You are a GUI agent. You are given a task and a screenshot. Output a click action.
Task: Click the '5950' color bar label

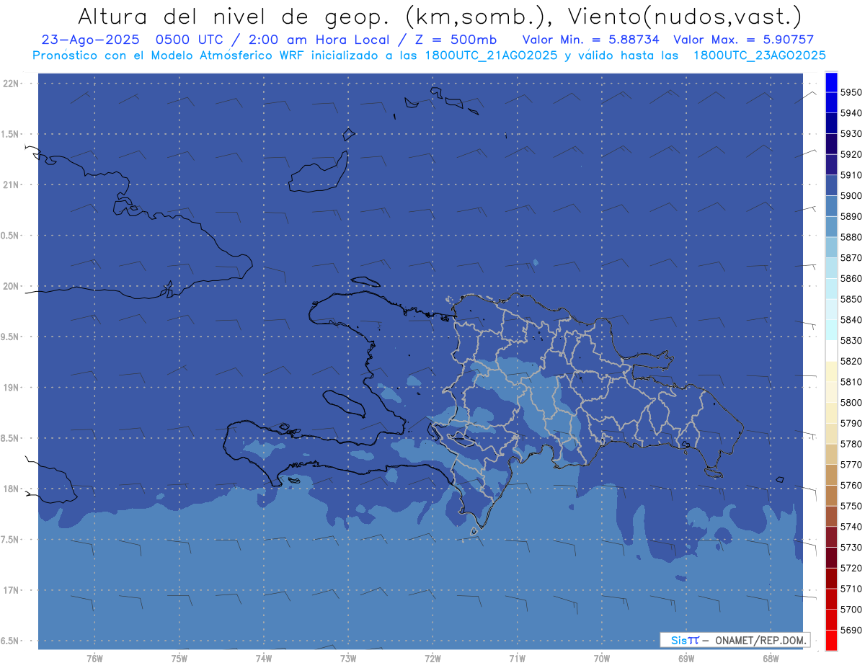pyautogui.click(x=851, y=92)
